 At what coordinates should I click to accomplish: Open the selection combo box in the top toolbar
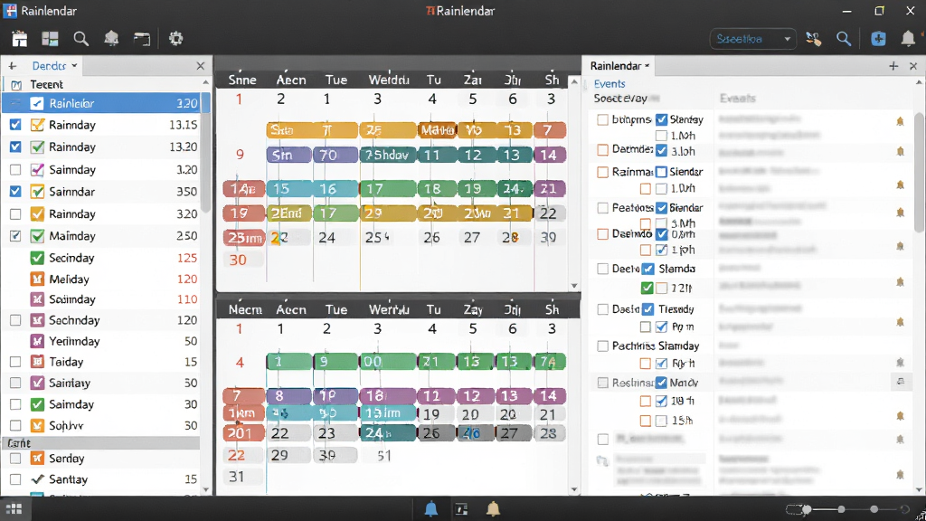coord(752,39)
